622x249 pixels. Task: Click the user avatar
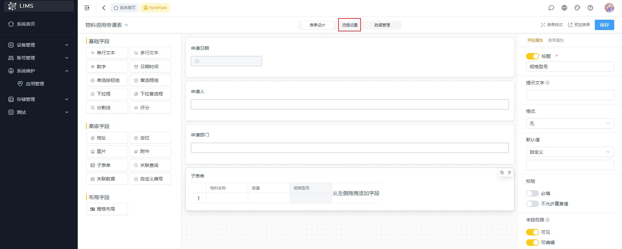[609, 8]
